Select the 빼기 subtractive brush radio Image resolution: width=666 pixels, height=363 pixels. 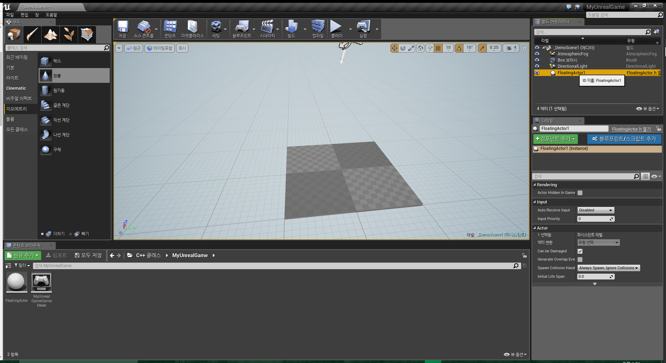point(71,234)
